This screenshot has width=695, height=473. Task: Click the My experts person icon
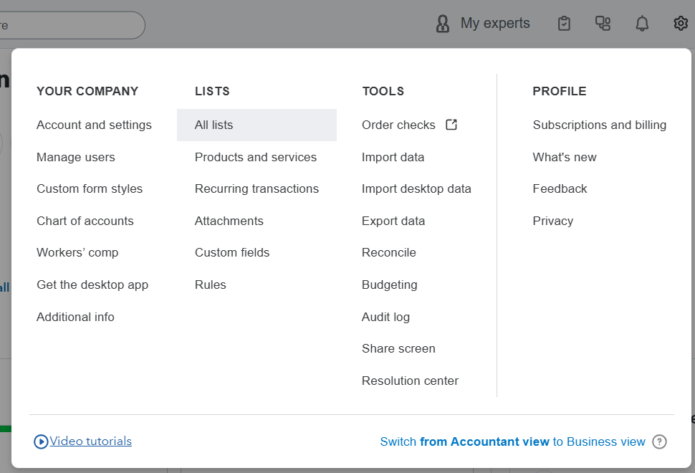[443, 24]
